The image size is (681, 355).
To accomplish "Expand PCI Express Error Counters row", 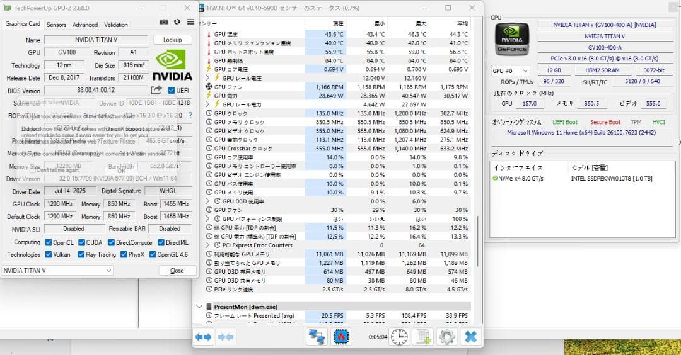I will coord(207,245).
